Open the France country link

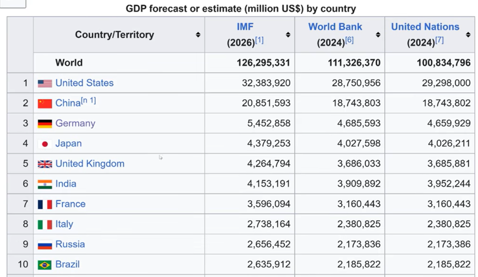(x=70, y=204)
